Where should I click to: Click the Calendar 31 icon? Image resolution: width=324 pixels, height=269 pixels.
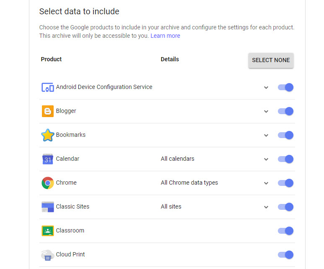click(48, 159)
